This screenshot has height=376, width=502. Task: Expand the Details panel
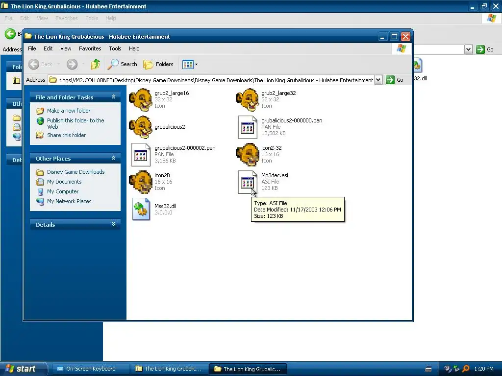(113, 224)
